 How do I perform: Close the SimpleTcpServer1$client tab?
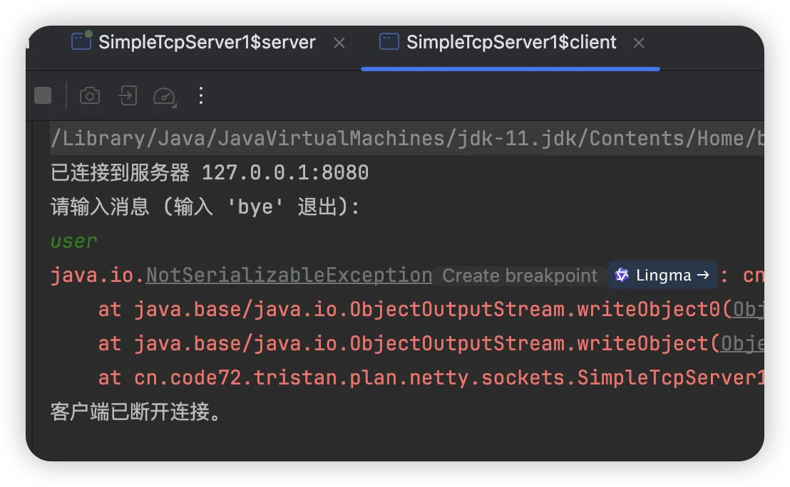(639, 43)
